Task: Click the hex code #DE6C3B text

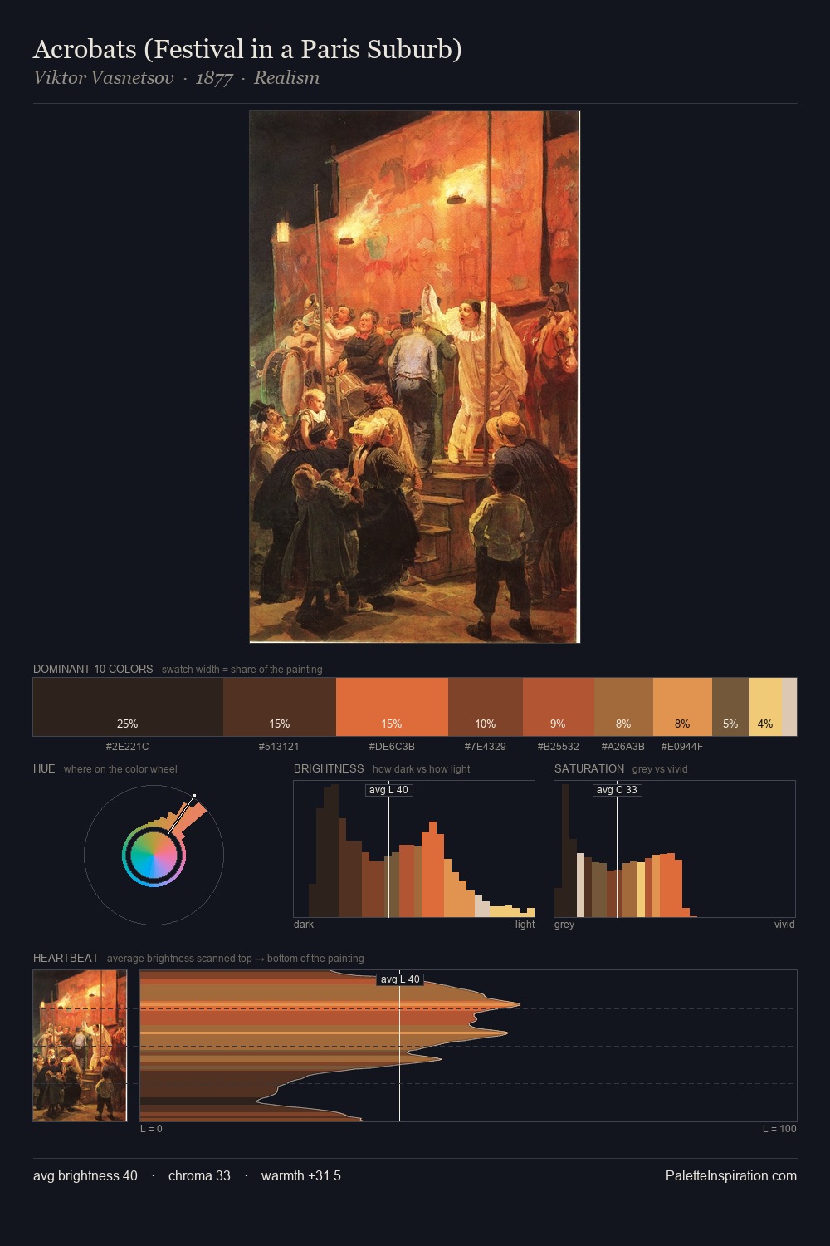Action: click(392, 747)
